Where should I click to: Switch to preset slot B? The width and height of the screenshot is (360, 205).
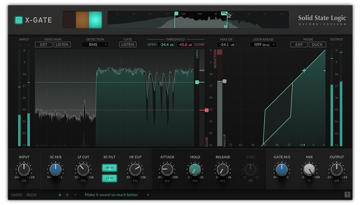point(67,195)
